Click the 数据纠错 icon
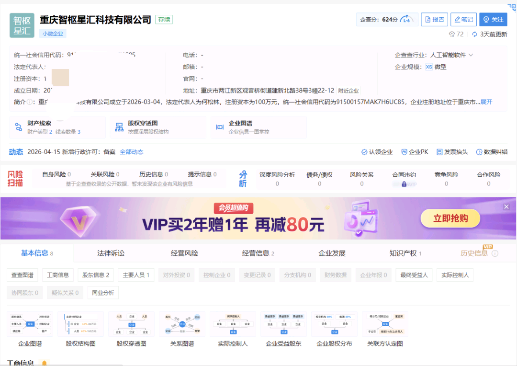Image resolution: width=517 pixels, height=366 pixels. (x=479, y=152)
